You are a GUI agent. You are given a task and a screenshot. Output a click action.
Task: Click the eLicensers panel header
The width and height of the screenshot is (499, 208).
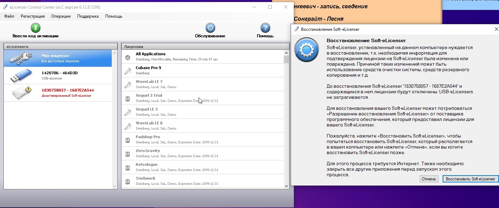point(61,46)
